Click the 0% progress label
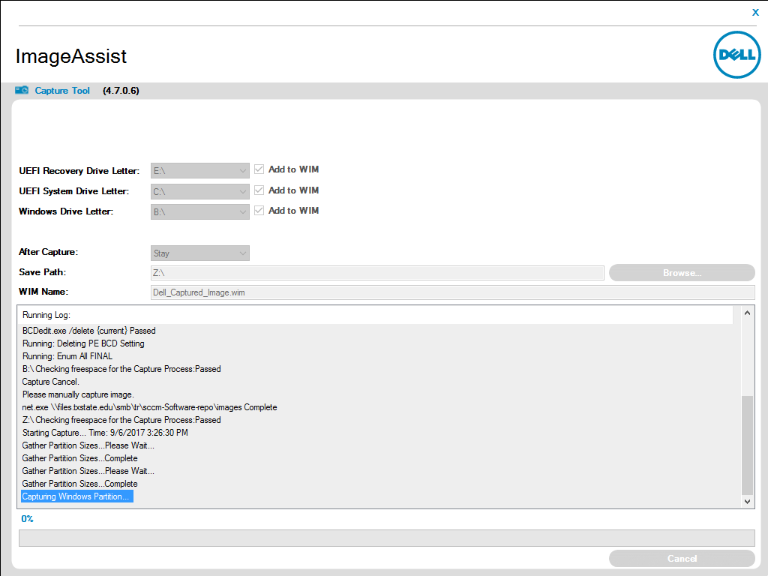The height and width of the screenshot is (576, 768). tap(27, 519)
